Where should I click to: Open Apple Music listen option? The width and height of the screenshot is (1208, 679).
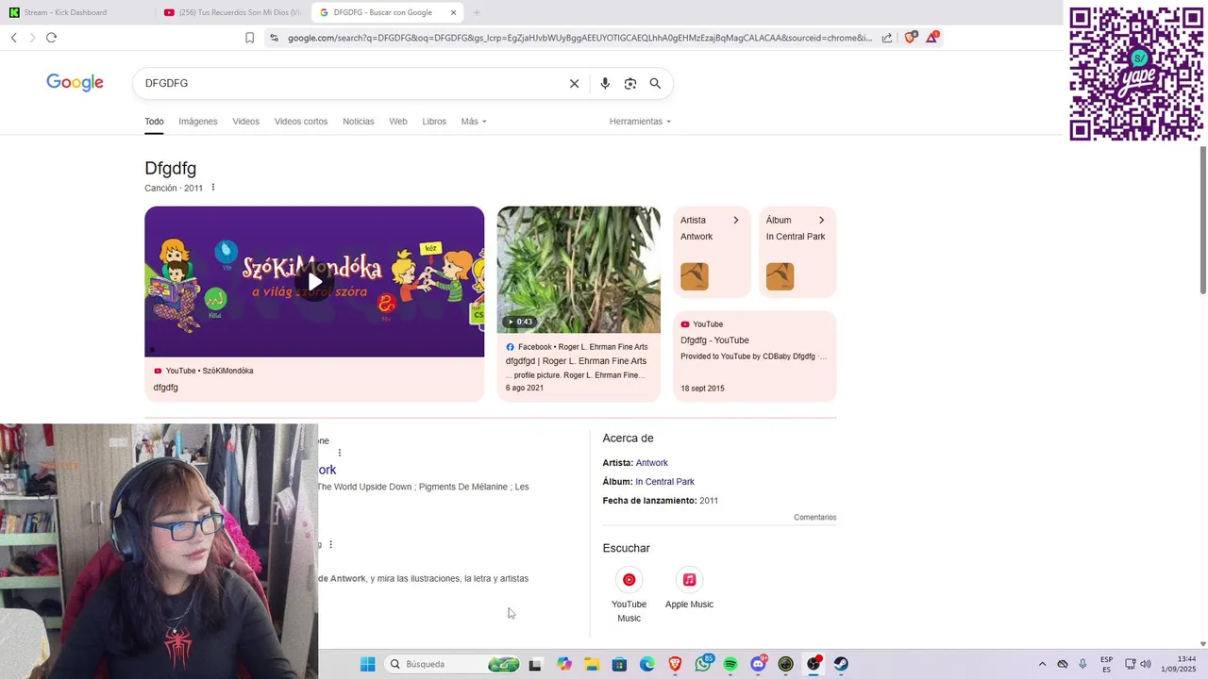click(x=689, y=588)
